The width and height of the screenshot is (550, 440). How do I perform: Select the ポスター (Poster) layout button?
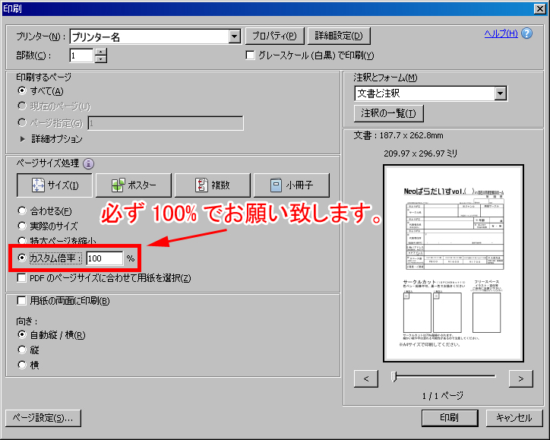[x=133, y=185]
